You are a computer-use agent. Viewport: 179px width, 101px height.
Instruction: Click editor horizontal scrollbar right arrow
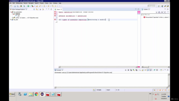(x=136, y=67)
